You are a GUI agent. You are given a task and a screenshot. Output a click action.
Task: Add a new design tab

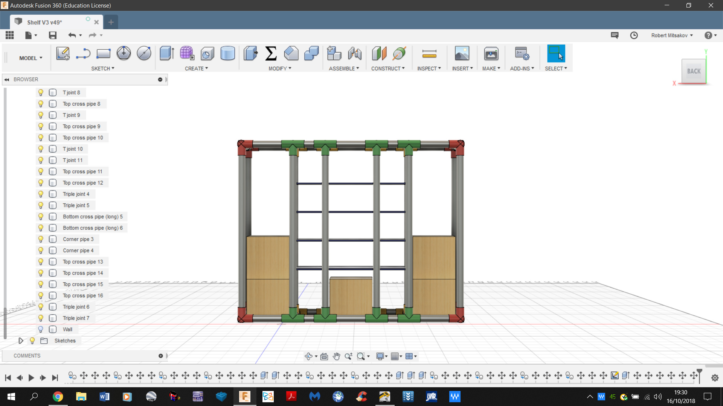click(x=111, y=22)
